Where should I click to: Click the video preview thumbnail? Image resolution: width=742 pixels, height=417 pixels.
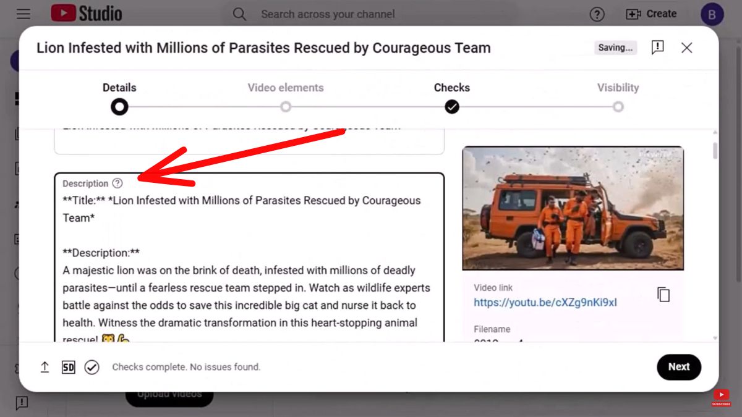[573, 208]
